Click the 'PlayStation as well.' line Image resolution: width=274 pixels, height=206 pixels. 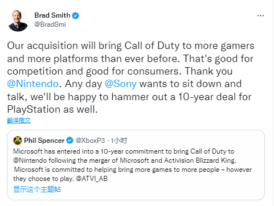click(x=52, y=109)
